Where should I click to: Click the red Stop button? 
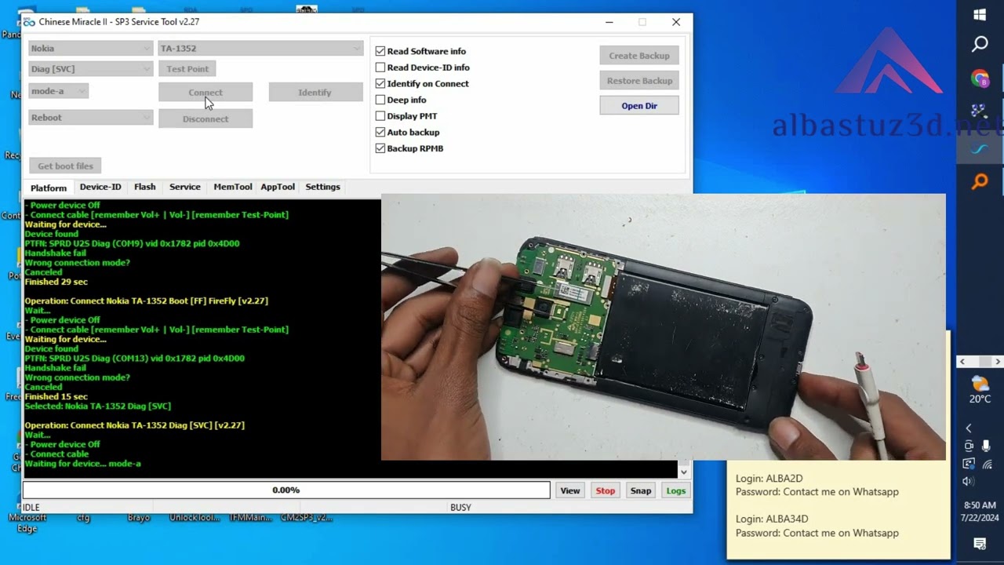[x=606, y=490]
